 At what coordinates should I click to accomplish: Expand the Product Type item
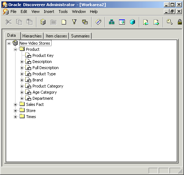point(22,74)
